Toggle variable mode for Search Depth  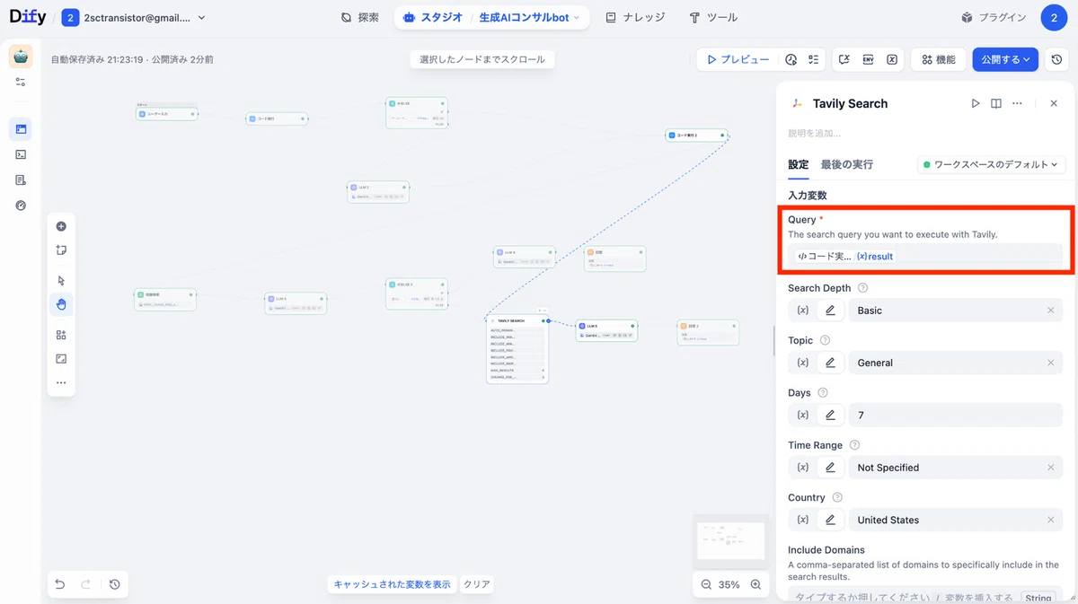click(803, 311)
